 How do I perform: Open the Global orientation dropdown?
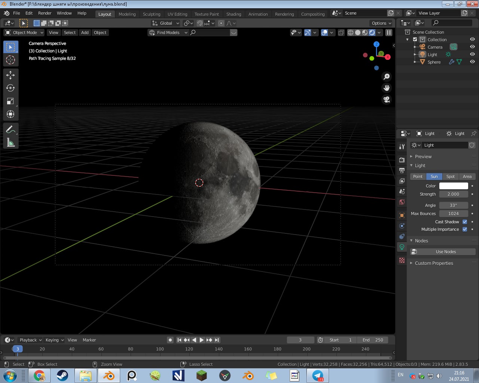[x=166, y=23]
